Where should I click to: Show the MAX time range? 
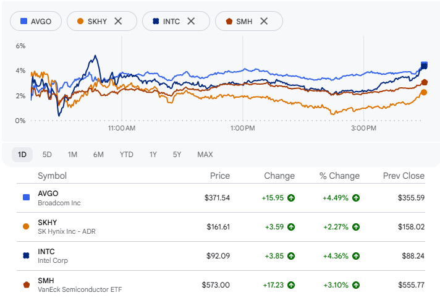[x=205, y=155]
